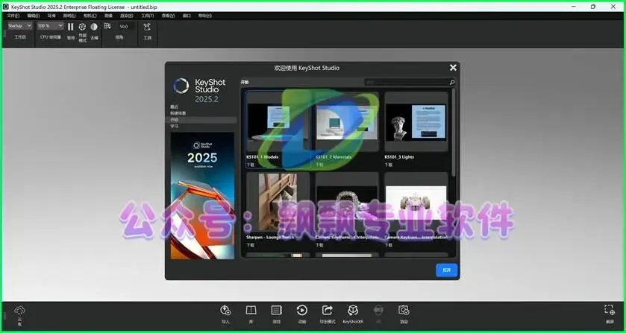The image size is (626, 333).
Task: Click download link under Sharpen - Lounge Bench
Action: (x=250, y=244)
